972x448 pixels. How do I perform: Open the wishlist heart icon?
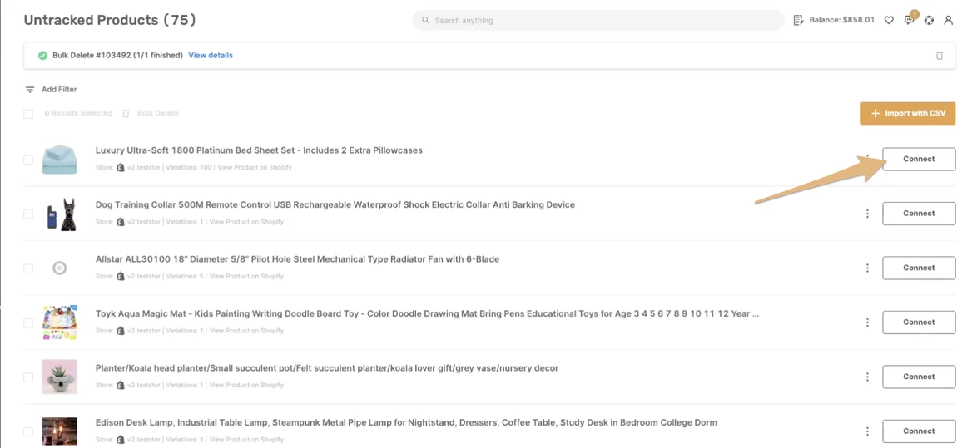click(x=889, y=20)
